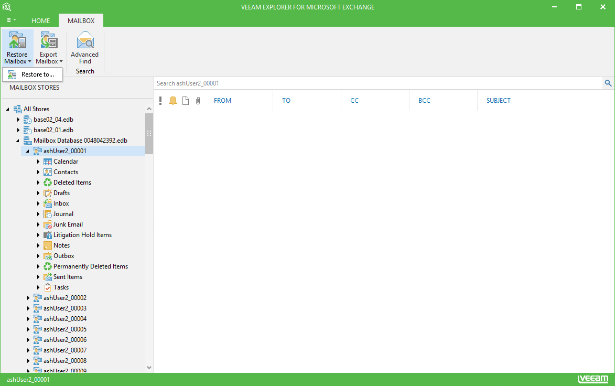Image resolution: width=615 pixels, height=386 pixels.
Task: Switch to the HOME ribbon tab
Action: tap(41, 21)
